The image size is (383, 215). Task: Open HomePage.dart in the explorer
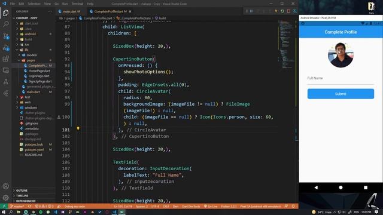click(x=39, y=70)
